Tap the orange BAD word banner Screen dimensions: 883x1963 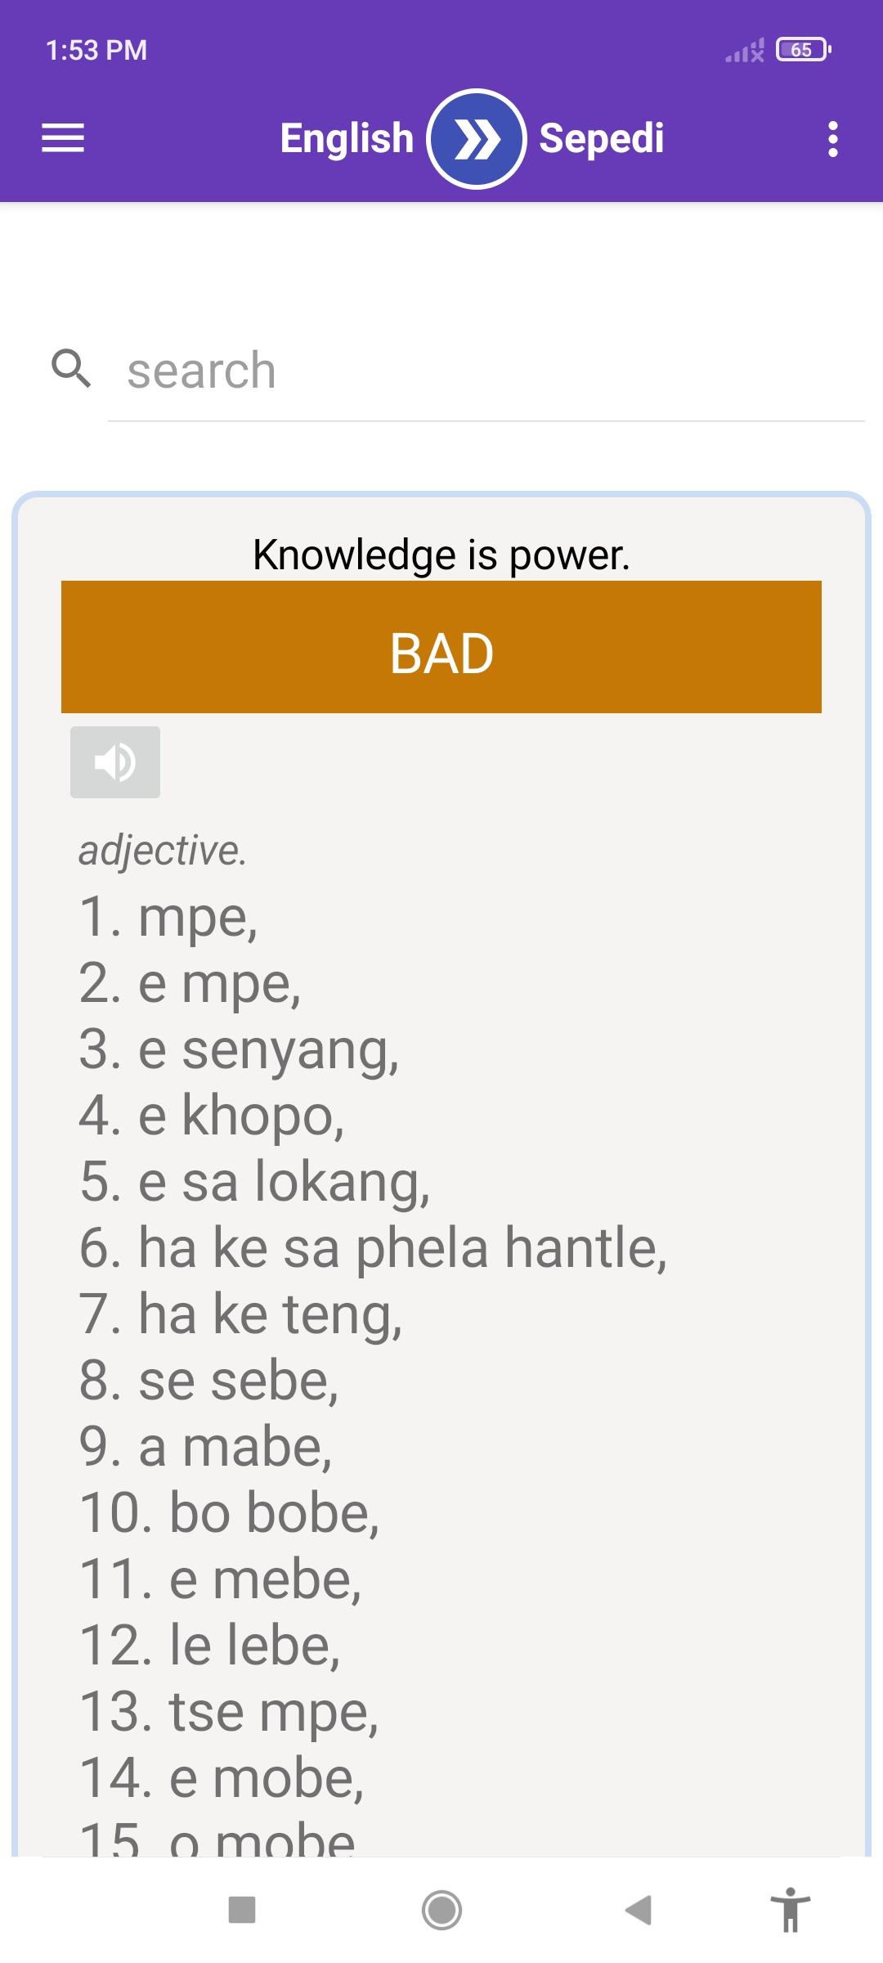(441, 650)
